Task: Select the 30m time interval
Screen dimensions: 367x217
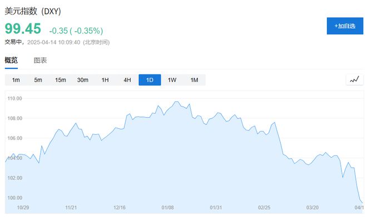Action: (83, 80)
